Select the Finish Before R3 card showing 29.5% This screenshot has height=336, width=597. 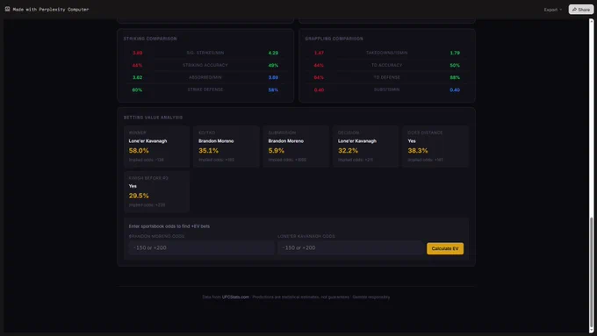pyautogui.click(x=156, y=191)
